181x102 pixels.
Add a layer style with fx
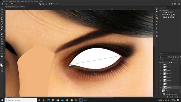[x=165, y=97]
